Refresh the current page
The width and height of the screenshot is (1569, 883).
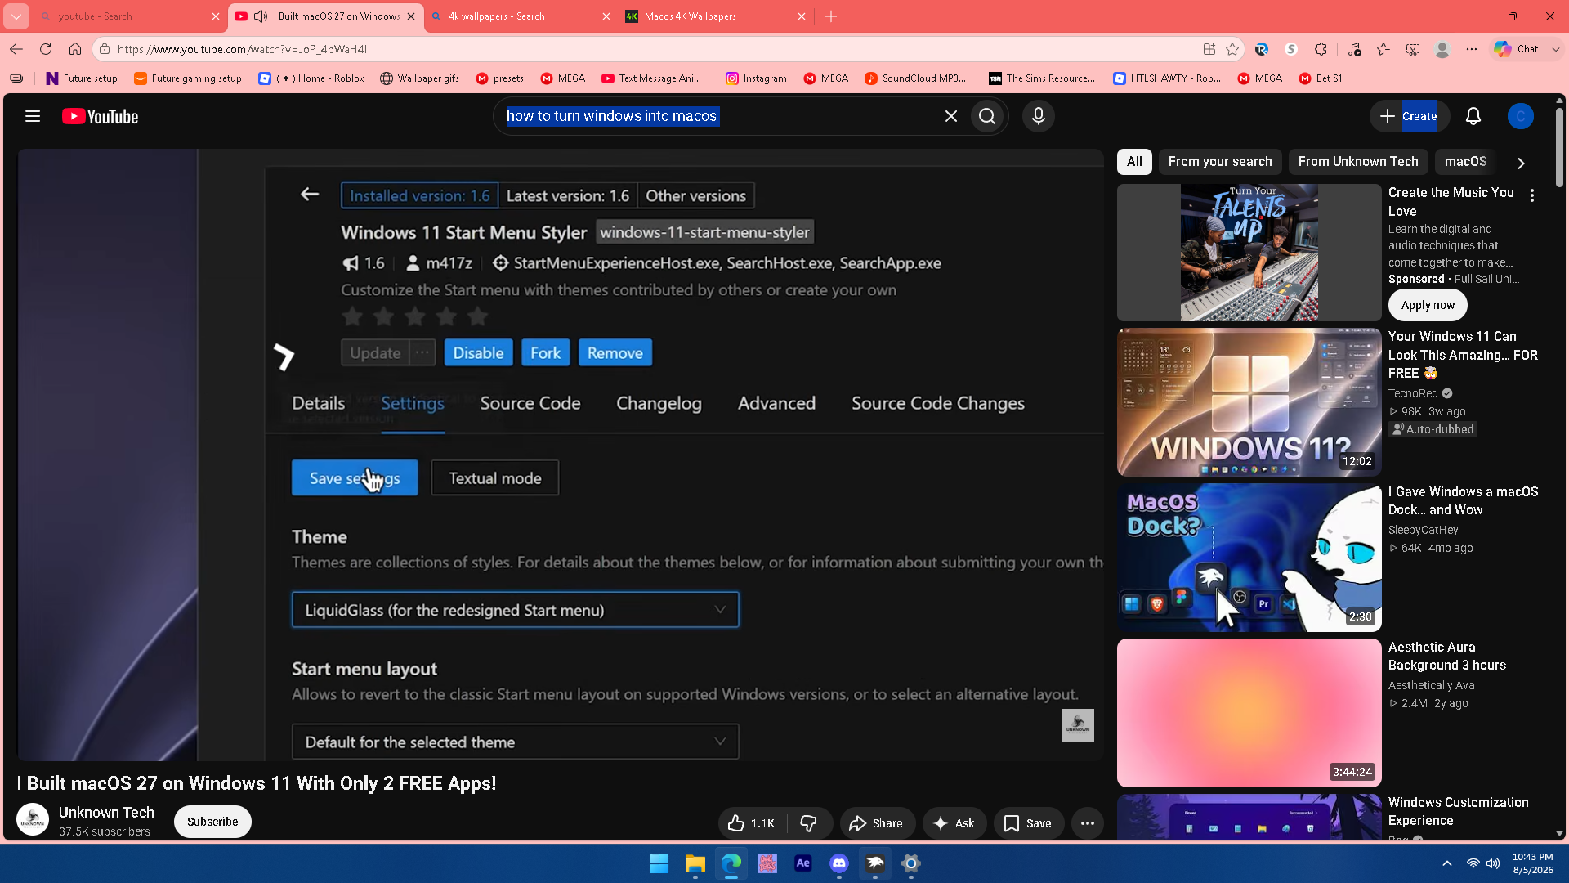[46, 49]
